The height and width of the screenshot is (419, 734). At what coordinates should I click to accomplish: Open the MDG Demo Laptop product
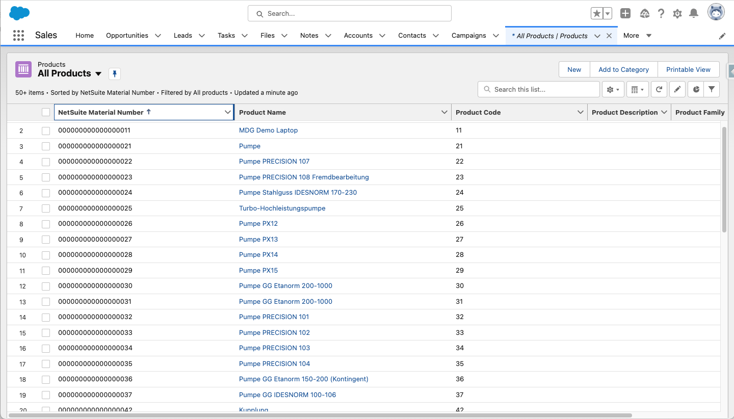pos(269,130)
